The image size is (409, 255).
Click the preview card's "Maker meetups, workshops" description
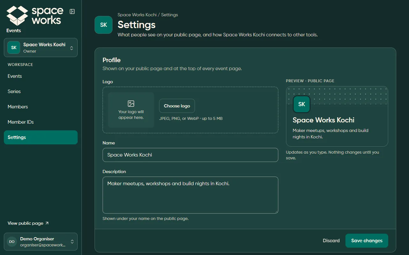tap(330, 134)
